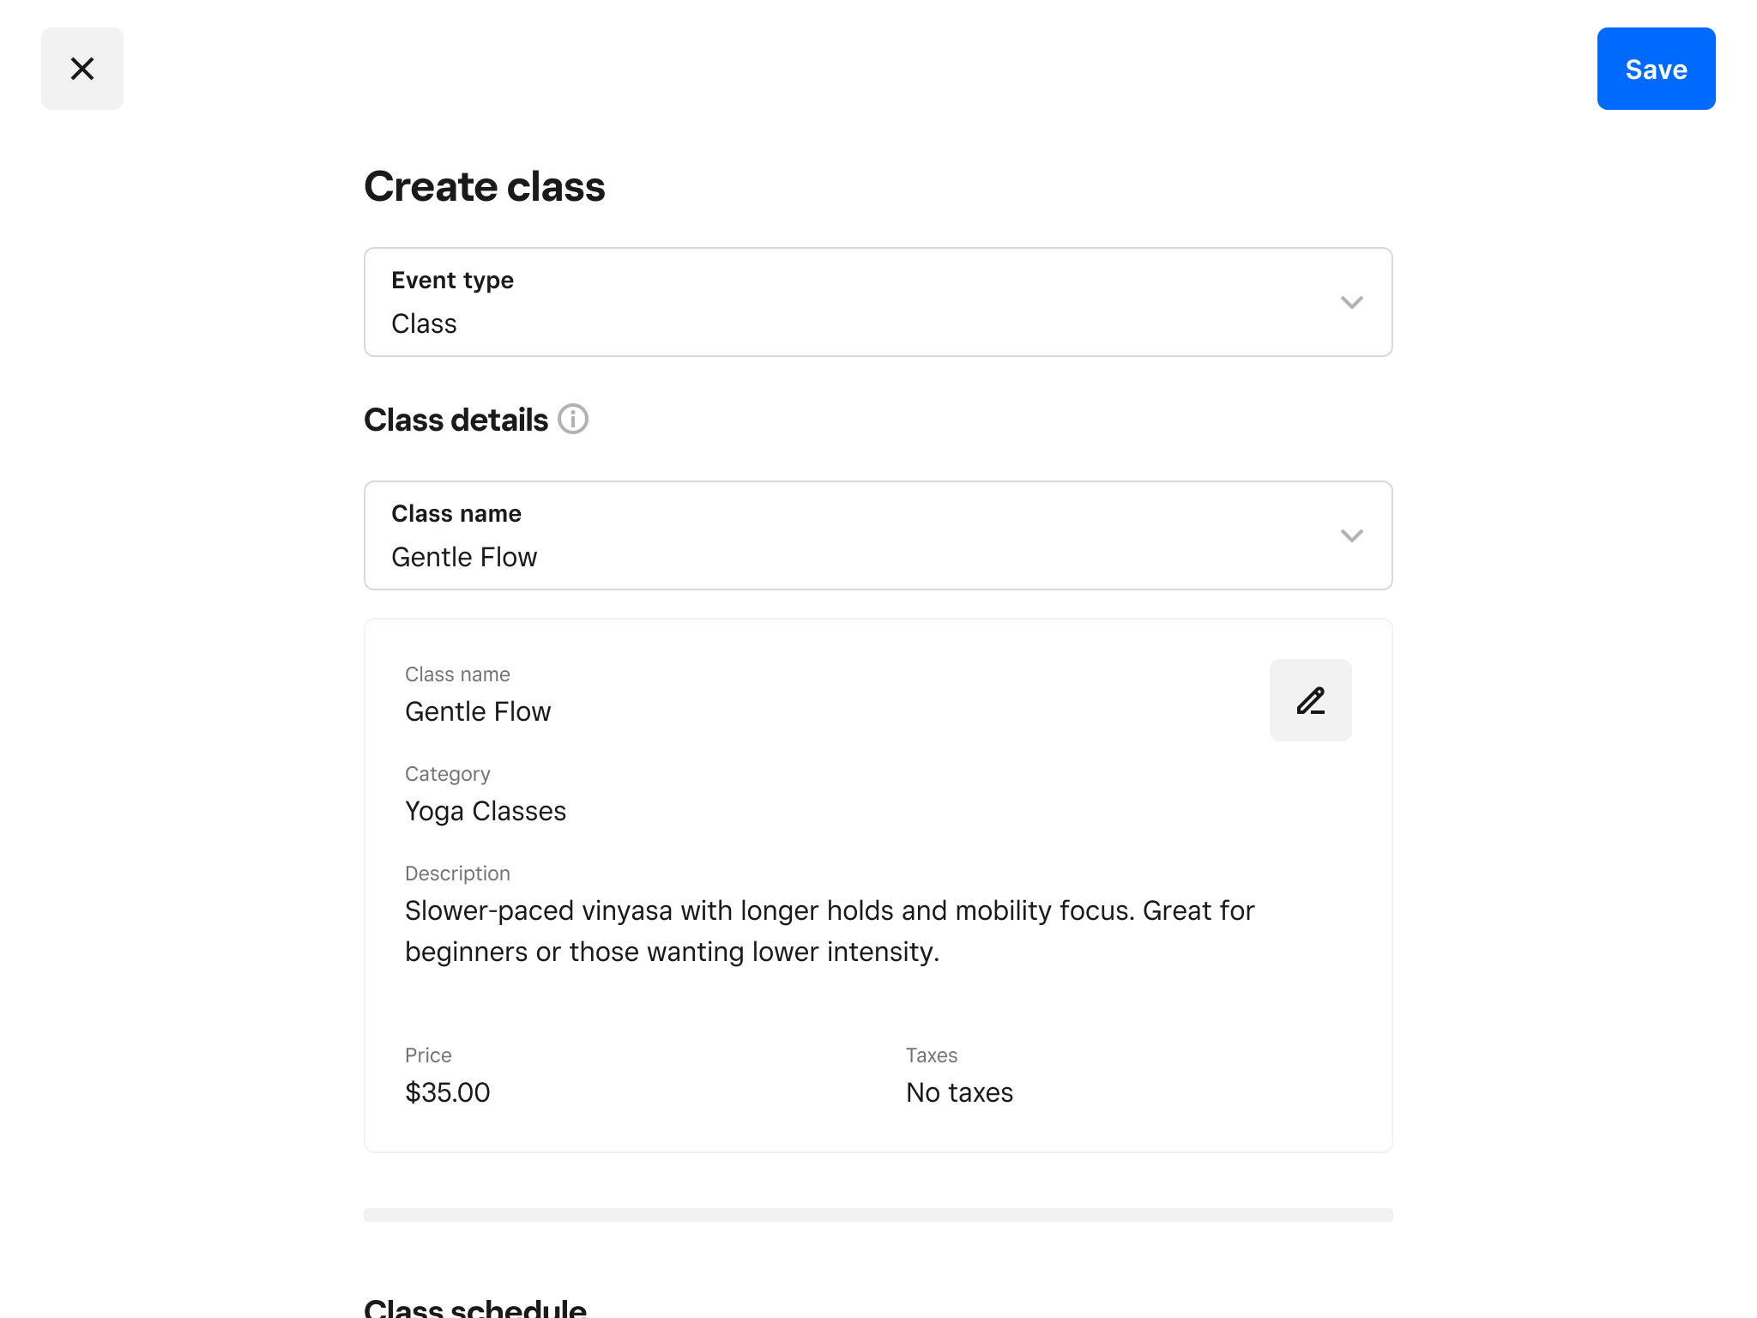Click Gentle Flow name in details card

point(478,711)
